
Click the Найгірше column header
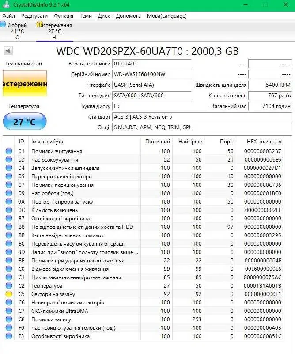coord(189,142)
